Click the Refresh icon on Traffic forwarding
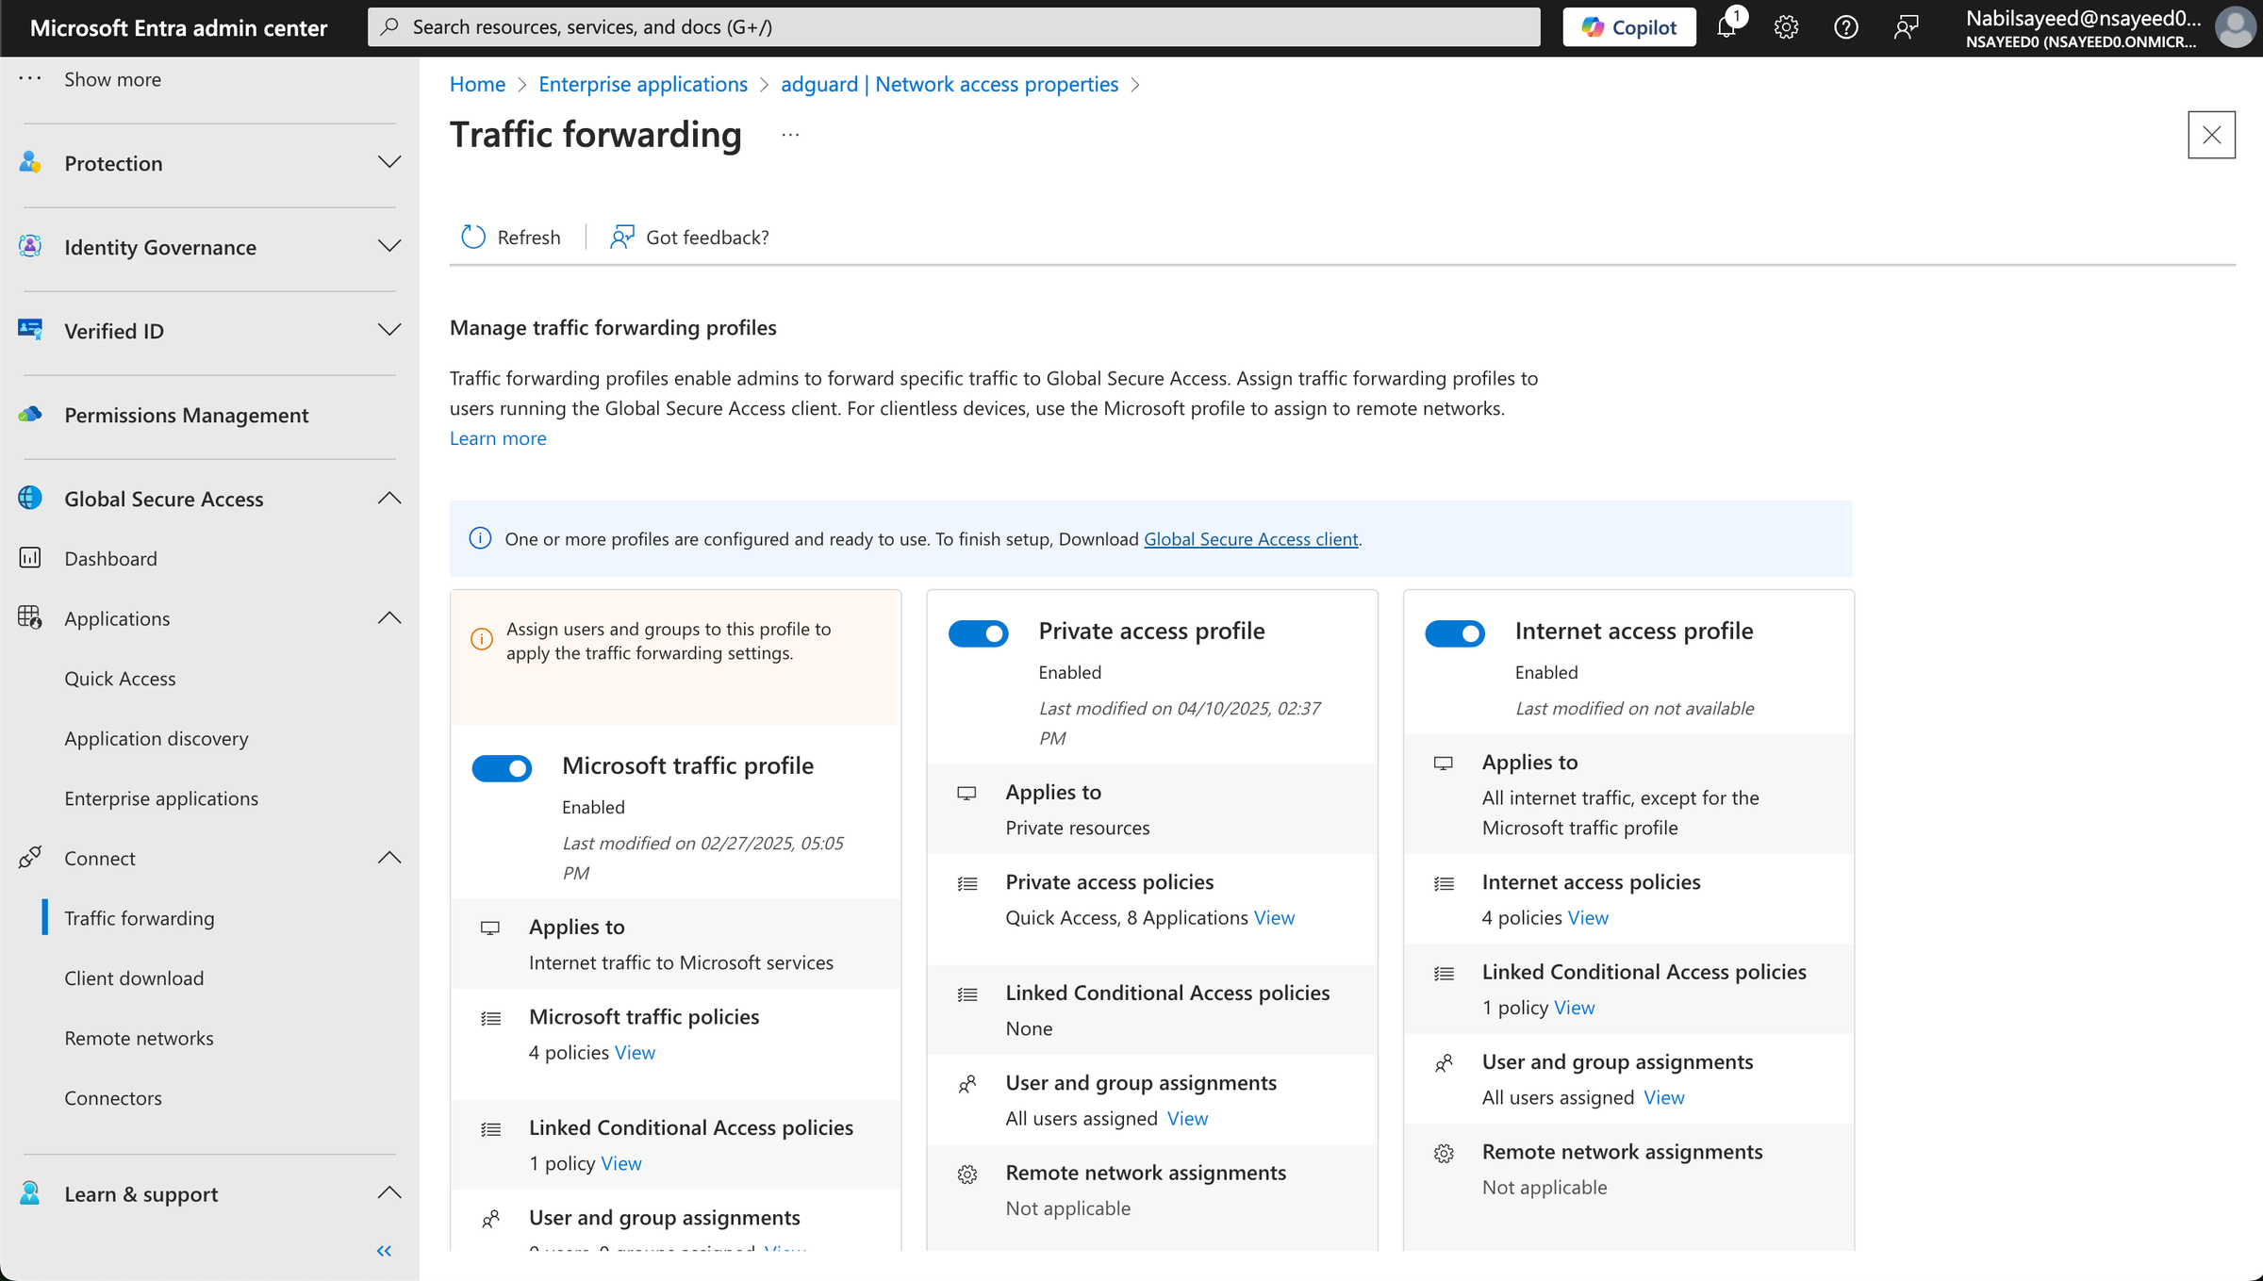 click(473, 237)
